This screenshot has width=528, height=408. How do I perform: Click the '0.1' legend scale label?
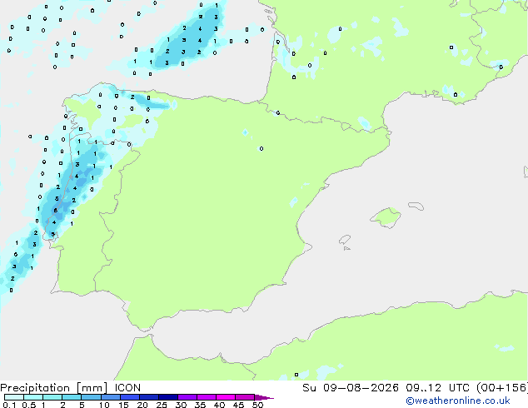[9, 405]
